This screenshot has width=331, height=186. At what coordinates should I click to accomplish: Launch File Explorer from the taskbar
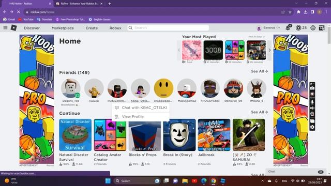[185, 181]
